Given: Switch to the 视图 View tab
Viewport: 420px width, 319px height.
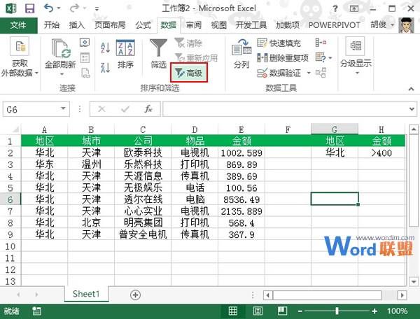Looking at the screenshot, I should click(x=218, y=25).
